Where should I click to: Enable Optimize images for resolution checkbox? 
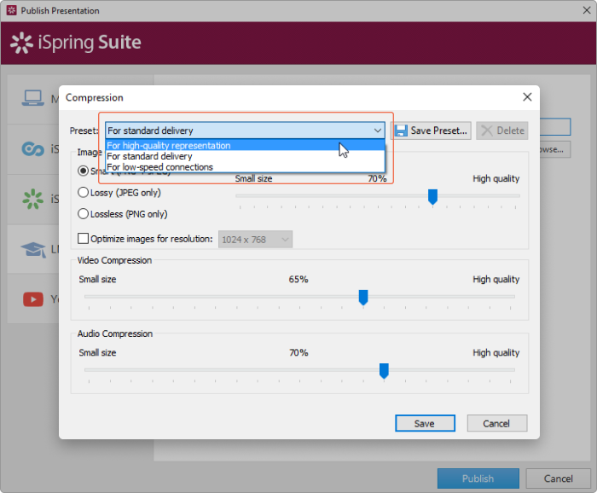[x=83, y=239]
